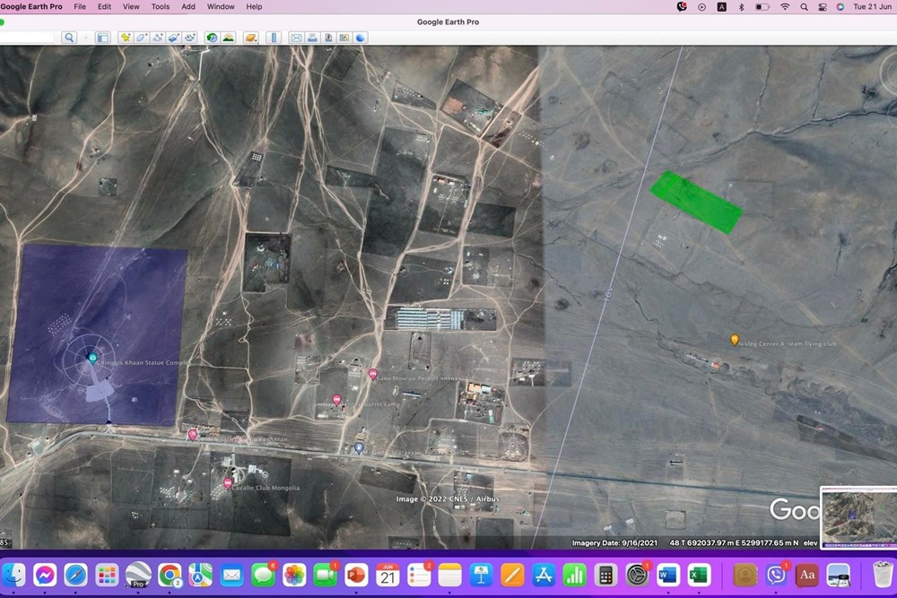Click the Cavallo Club Mongolia placemark
The width and height of the screenshot is (897, 598).
tap(228, 483)
